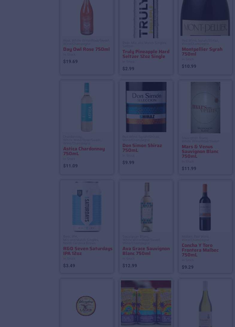Select the Astica Chardonnay bottle image

point(87,107)
